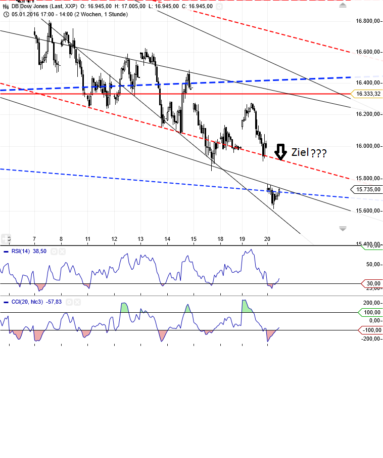The width and height of the screenshot is (383, 458).
Task: Click the clock icon beside the date range
Action: tap(6, 14)
